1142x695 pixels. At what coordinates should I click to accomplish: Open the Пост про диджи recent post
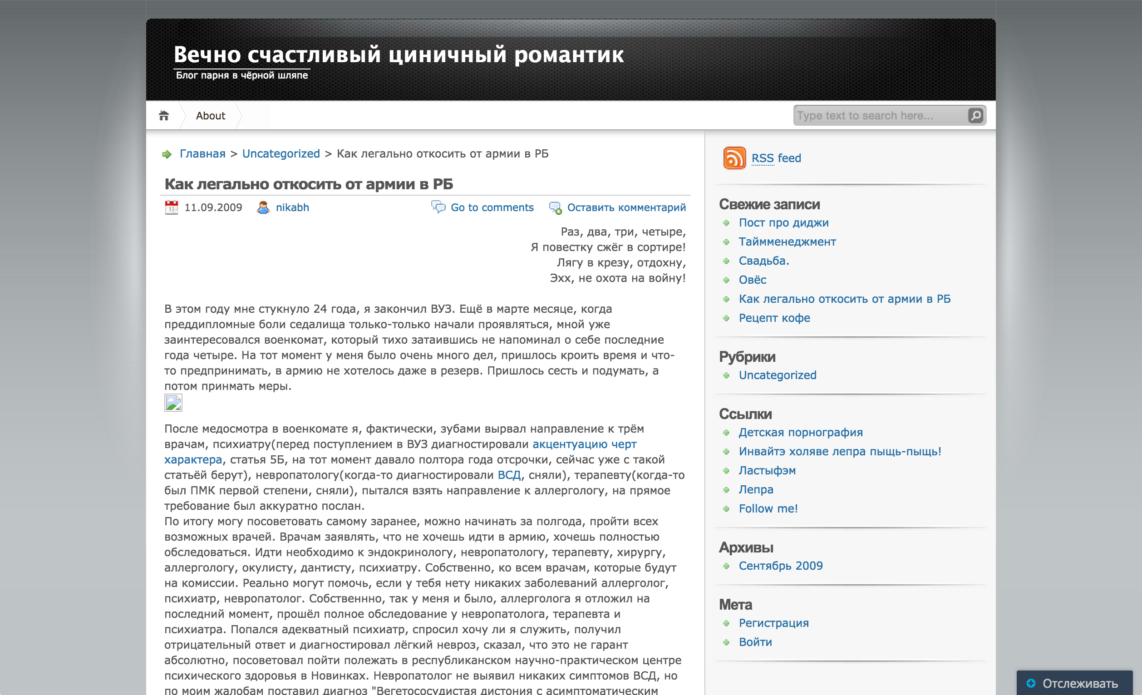(783, 222)
